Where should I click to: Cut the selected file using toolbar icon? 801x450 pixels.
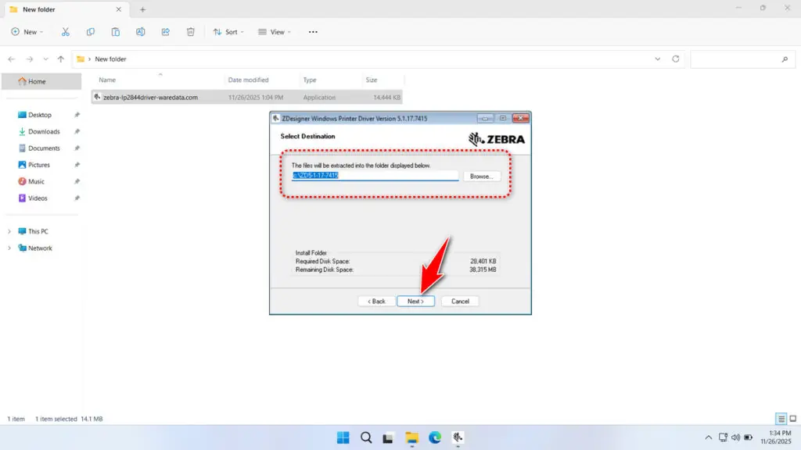click(x=66, y=31)
